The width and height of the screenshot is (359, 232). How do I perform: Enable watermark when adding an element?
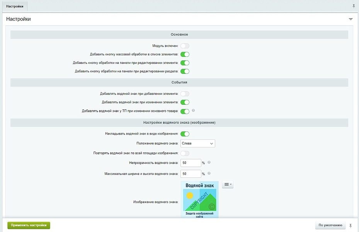pos(185,94)
